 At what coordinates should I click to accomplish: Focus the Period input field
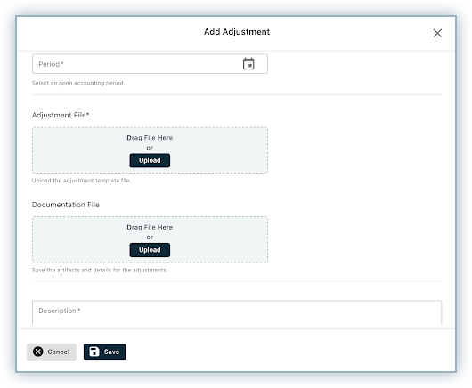tap(150, 64)
